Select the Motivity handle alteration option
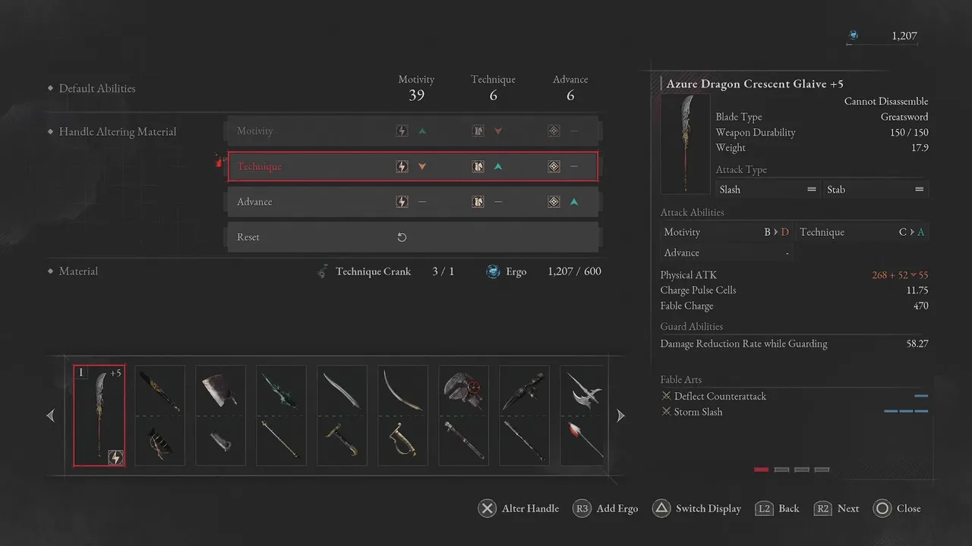Viewport: 972px width, 546px height. click(x=414, y=131)
